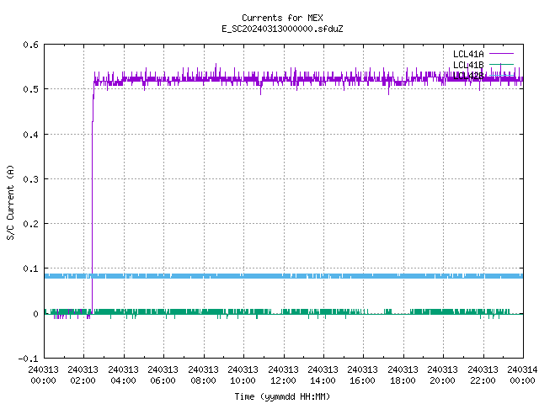The height and width of the screenshot is (404, 539).
Task: Click the 0.1 y-axis tick label
Action: (x=30, y=268)
